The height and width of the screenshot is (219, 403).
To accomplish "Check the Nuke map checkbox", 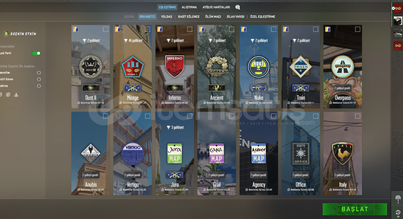I will tap(274, 29).
